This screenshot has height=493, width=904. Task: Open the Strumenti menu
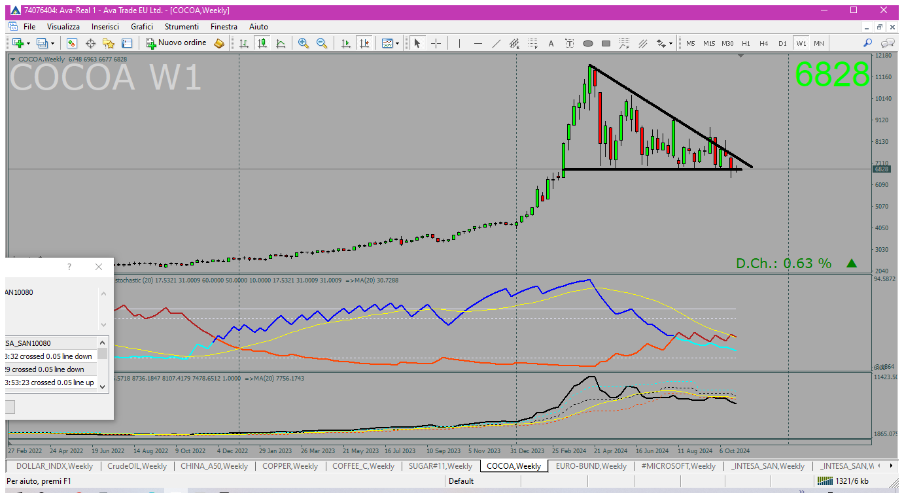[182, 27]
